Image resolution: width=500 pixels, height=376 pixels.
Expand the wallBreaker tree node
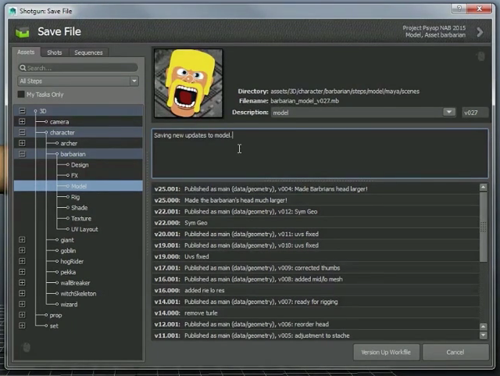tap(22, 283)
